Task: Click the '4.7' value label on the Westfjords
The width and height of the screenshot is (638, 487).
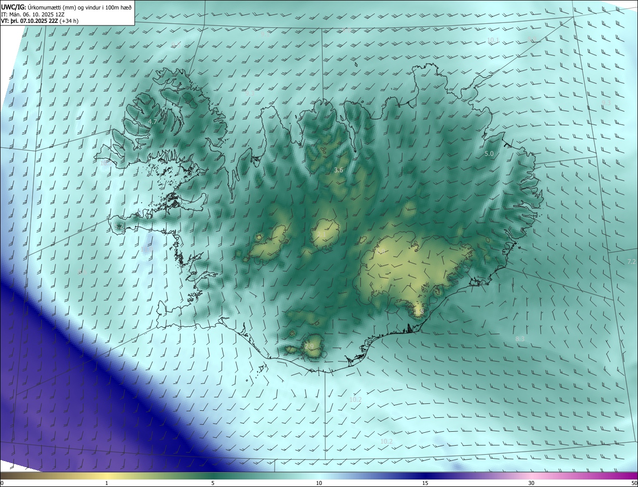Action: point(153,122)
